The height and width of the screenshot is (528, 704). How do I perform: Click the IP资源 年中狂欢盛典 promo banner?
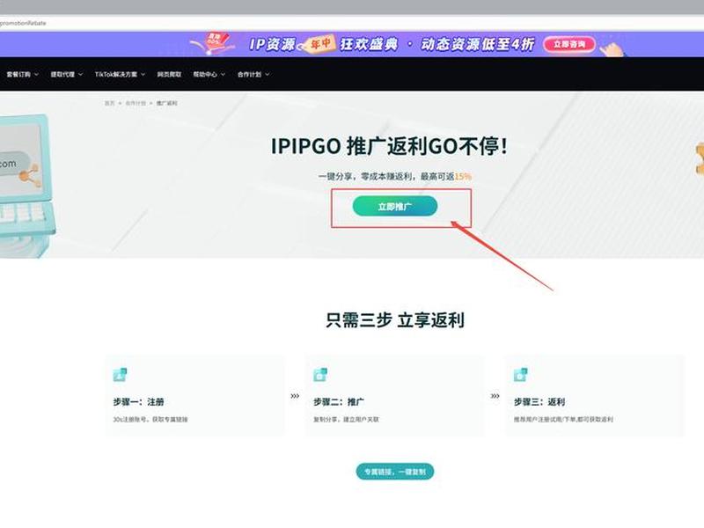[x=352, y=44]
